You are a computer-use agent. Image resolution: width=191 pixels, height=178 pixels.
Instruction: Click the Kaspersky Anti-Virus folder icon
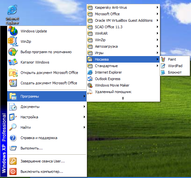pos(90,7)
